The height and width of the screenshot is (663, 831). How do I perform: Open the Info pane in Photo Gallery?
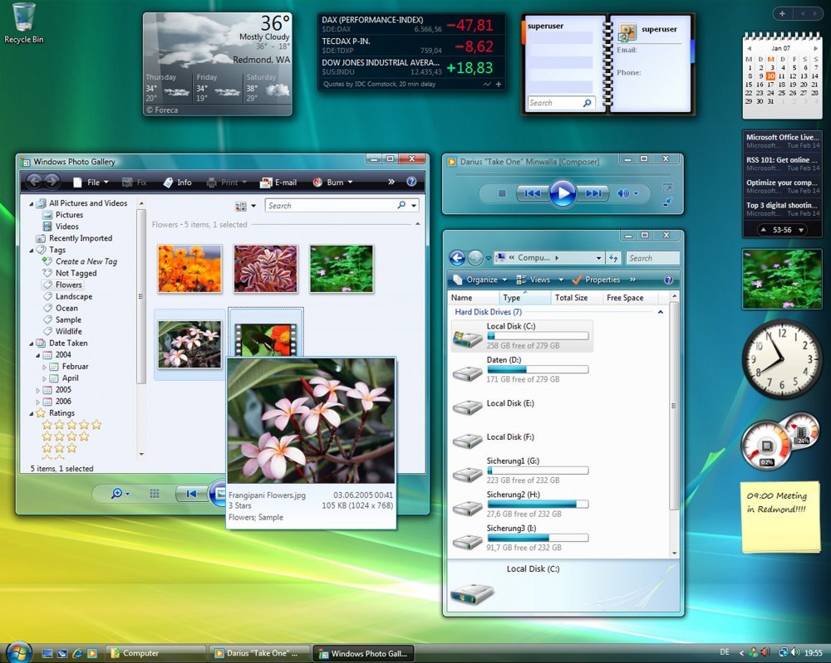pos(178,182)
